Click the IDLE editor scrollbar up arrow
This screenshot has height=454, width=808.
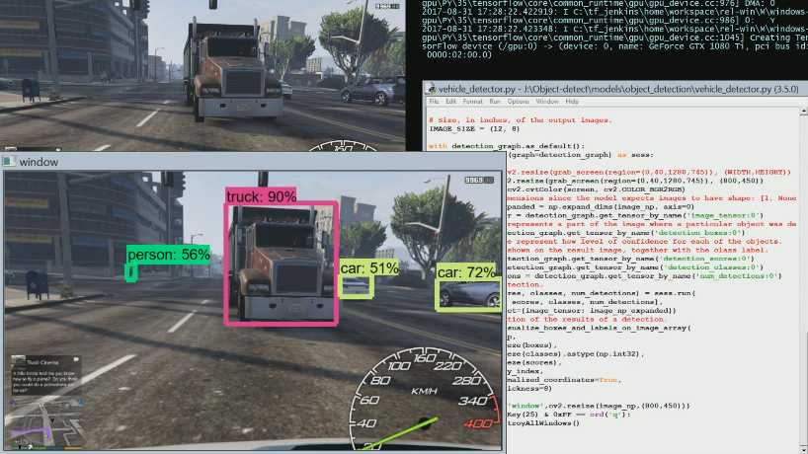click(802, 113)
